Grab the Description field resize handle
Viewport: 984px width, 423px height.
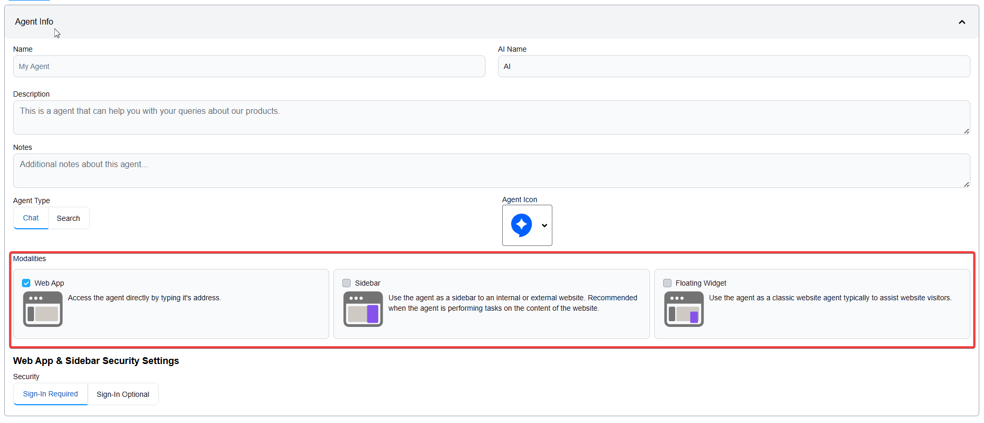click(x=966, y=131)
